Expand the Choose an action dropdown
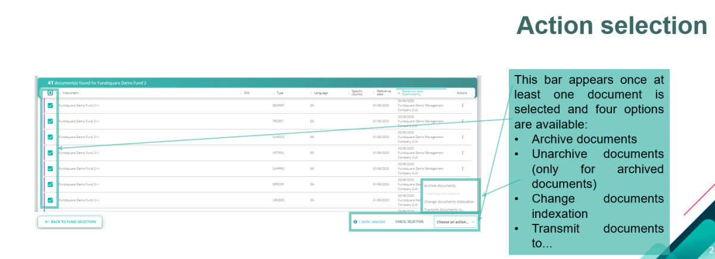The width and height of the screenshot is (715, 259). pos(455,222)
